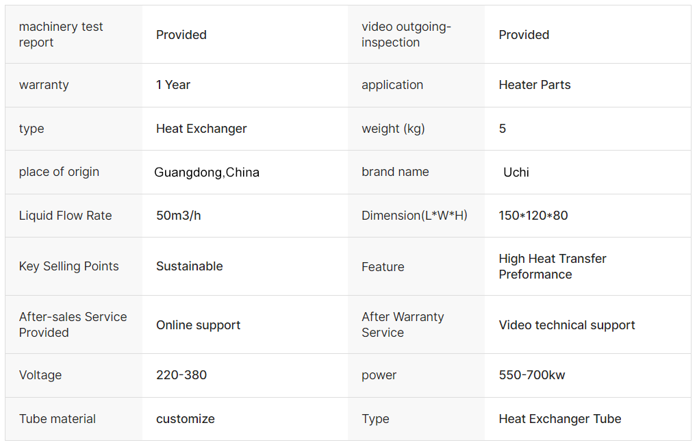697x447 pixels.
Task: Select the "Uchi" brand name value
Action: click(516, 173)
